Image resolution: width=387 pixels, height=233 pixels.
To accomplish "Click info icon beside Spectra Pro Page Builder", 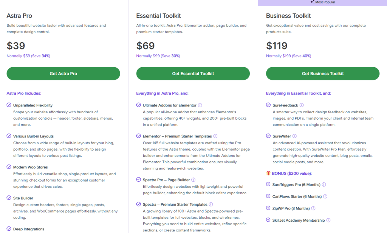I will pos(193,180).
